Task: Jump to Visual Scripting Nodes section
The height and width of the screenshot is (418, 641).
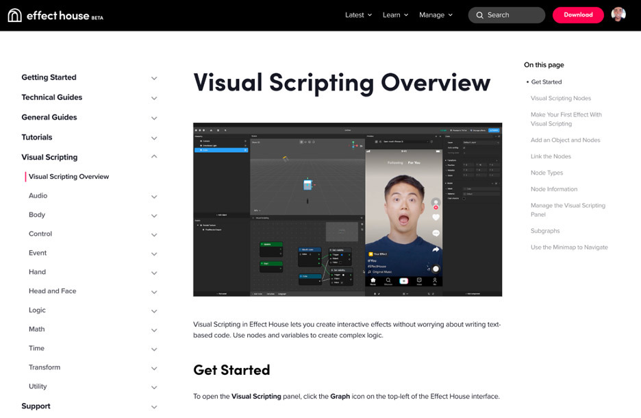Action: point(560,98)
